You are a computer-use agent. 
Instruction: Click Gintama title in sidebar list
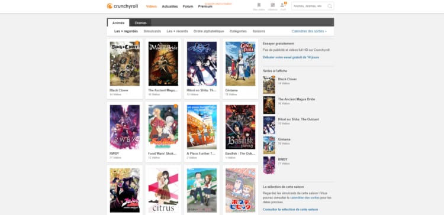[x=284, y=139]
